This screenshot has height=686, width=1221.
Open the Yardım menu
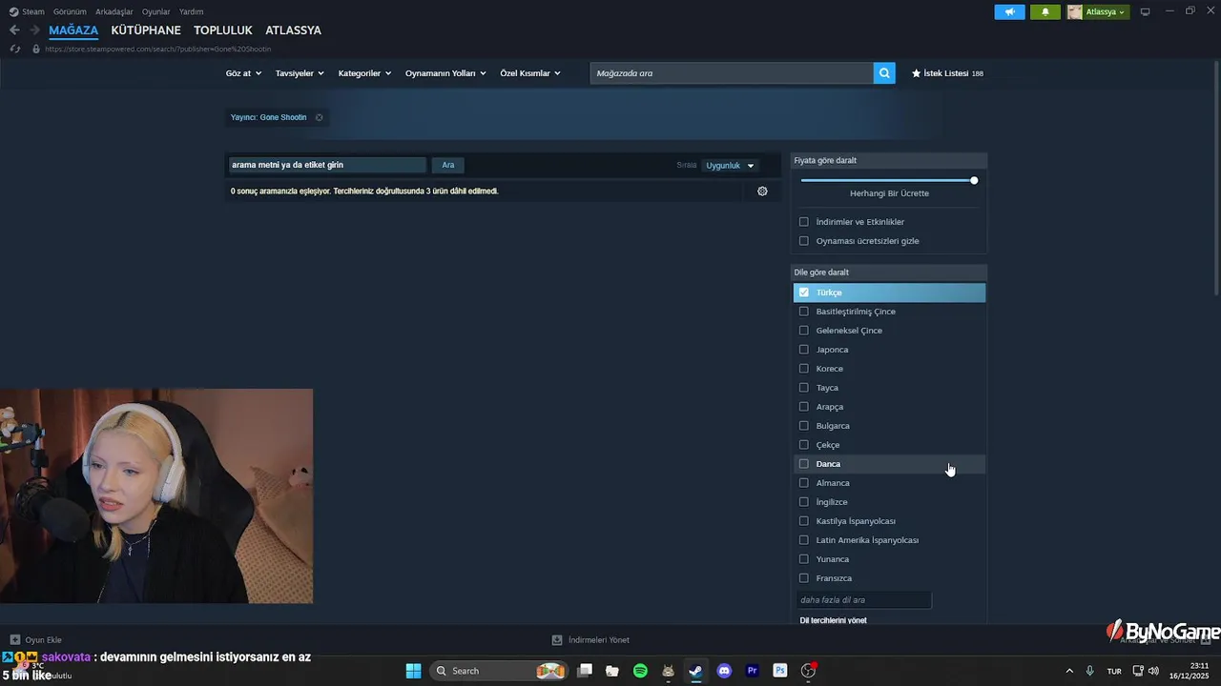(x=191, y=11)
